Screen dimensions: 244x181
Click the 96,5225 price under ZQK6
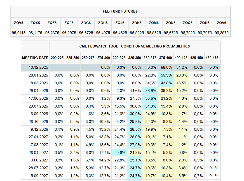pos(137,33)
